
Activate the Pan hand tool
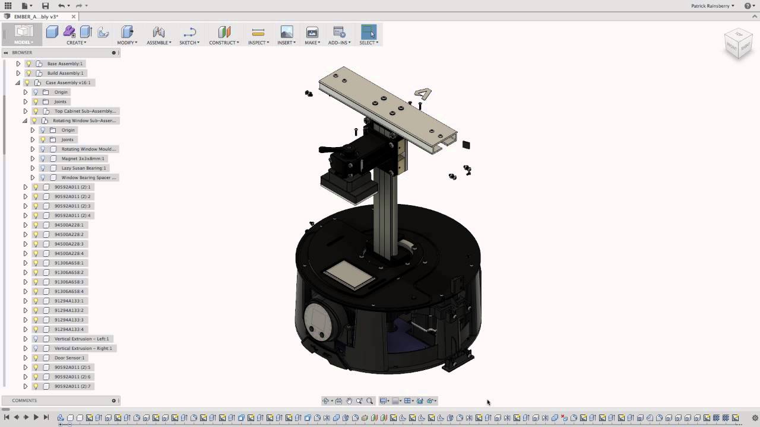pos(349,401)
